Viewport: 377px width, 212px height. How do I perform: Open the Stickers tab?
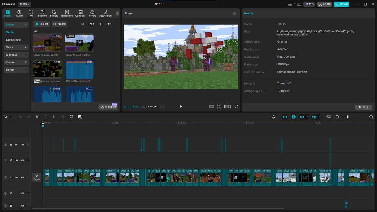(x=42, y=13)
